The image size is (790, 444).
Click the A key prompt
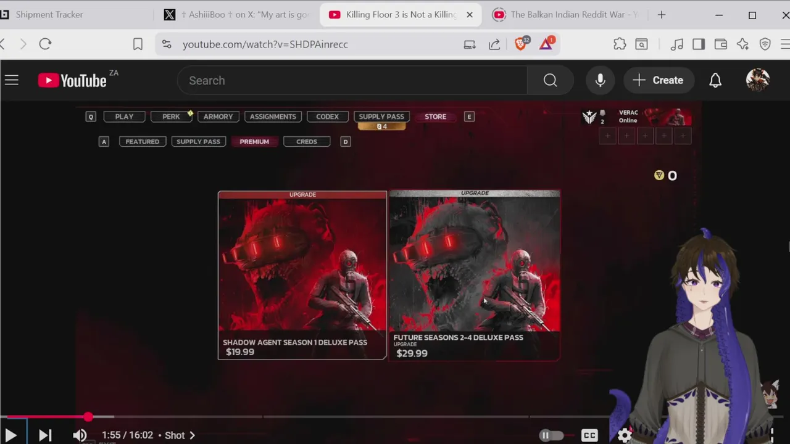[104, 142]
